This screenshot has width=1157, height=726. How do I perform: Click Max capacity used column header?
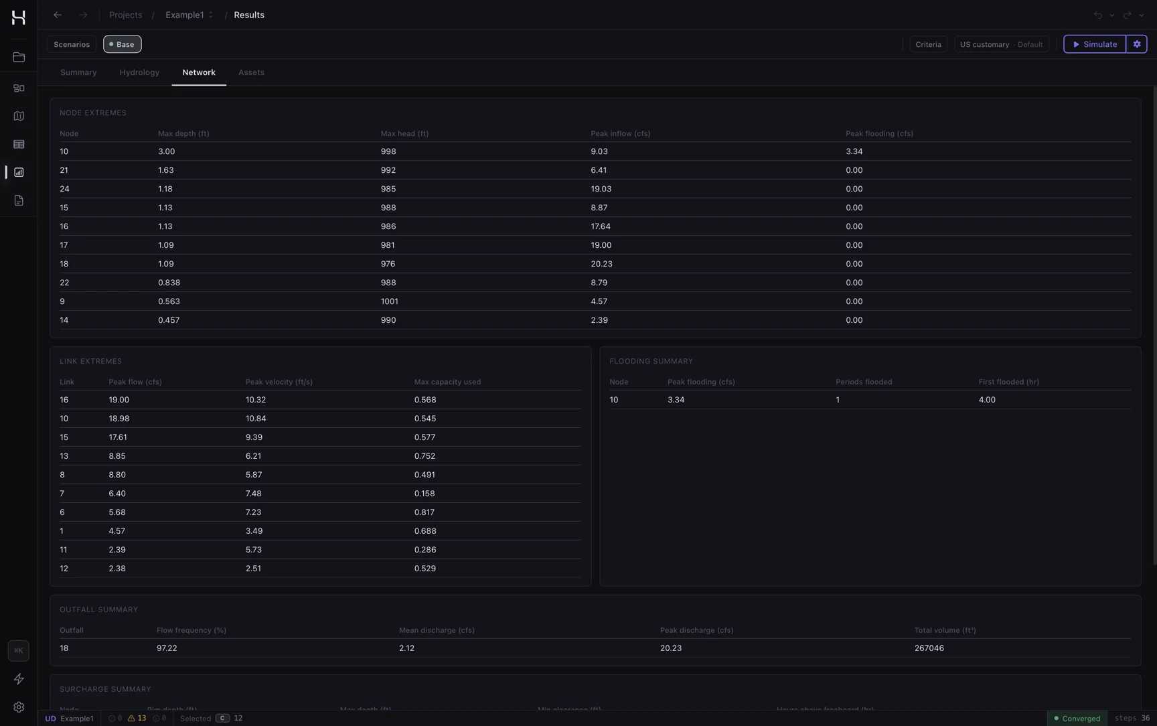click(447, 382)
